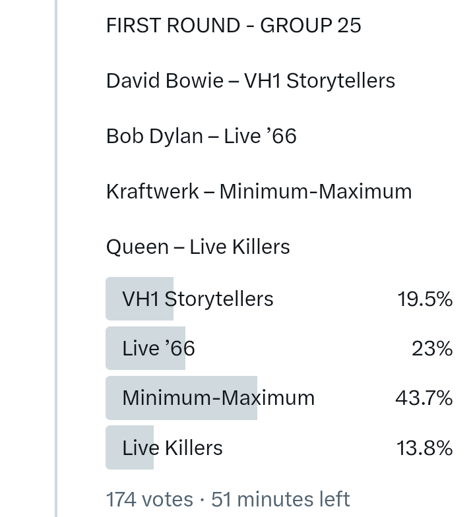Click the 13.8% poll percentage
The height and width of the screenshot is (517, 475).
point(424,448)
